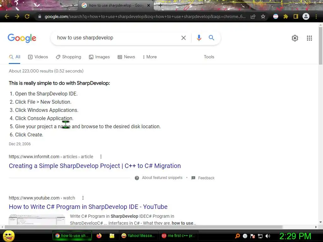Screen dimensions: 323x242
Task: Open Chrome side panel icon
Action: coord(296,16)
